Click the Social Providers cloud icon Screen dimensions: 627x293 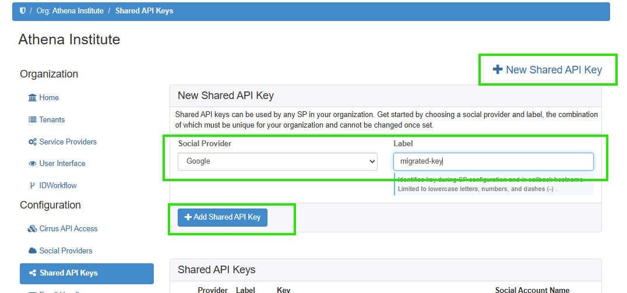tap(33, 251)
